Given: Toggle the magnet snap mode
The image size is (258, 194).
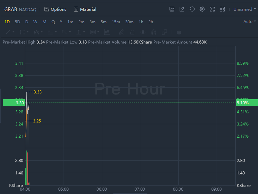Looking at the screenshot, I should click(153, 32).
